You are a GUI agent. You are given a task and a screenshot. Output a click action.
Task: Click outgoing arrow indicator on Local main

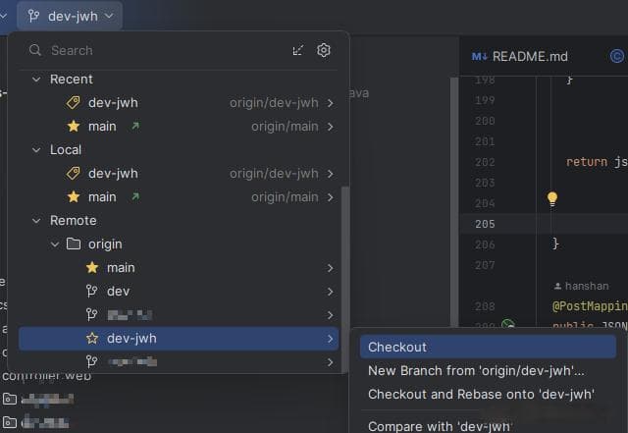pyautogui.click(x=135, y=196)
